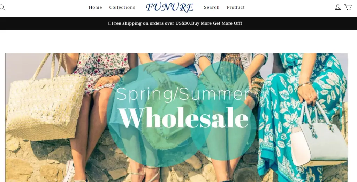Click the woven straw tote bag
The image size is (357, 182).
coord(46,107)
